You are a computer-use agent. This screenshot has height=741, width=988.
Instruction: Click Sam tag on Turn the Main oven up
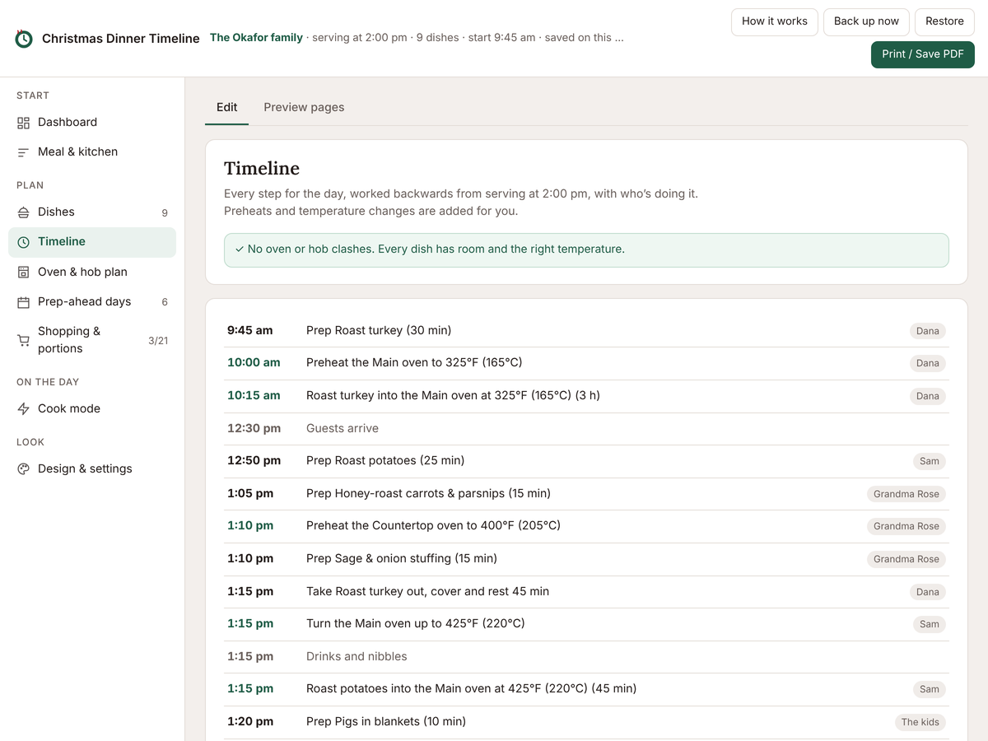click(x=930, y=624)
